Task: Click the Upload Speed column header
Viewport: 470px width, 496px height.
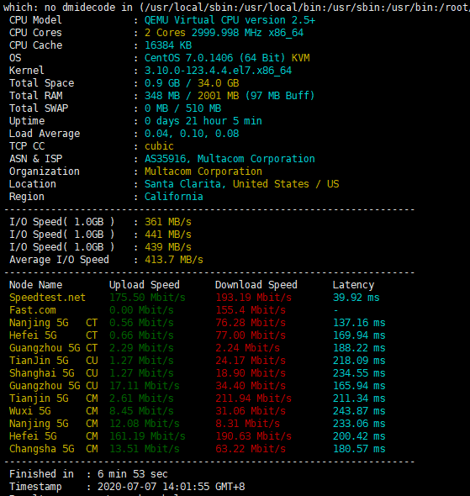Action: pyautogui.click(x=145, y=285)
